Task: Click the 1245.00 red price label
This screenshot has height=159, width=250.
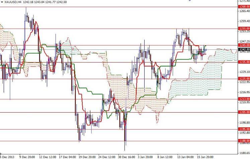Action: (244, 45)
